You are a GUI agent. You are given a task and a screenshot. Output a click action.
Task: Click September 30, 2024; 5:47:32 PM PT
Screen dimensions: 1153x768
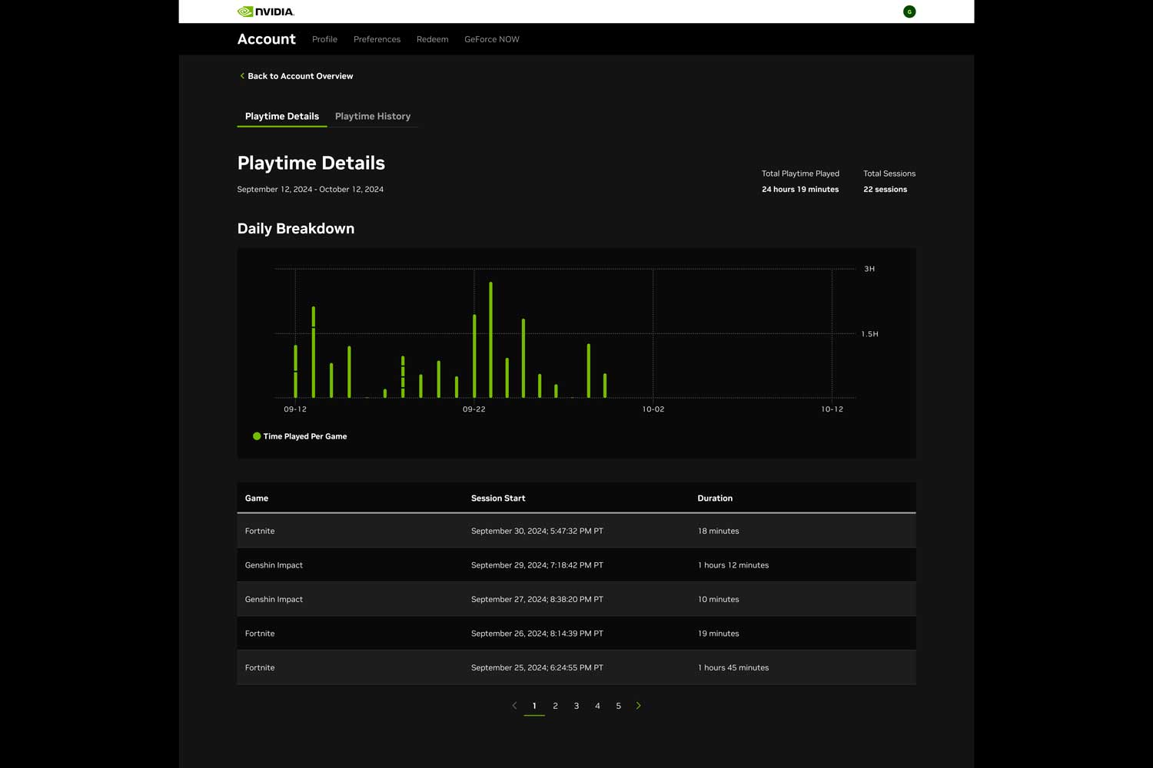point(537,531)
